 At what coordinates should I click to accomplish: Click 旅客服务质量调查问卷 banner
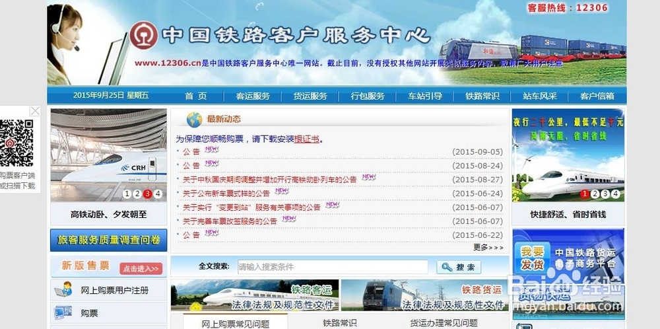109,240
